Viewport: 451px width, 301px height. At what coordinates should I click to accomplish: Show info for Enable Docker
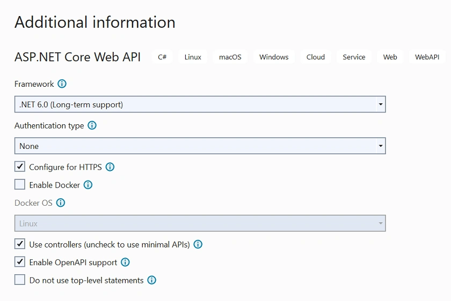tap(88, 185)
